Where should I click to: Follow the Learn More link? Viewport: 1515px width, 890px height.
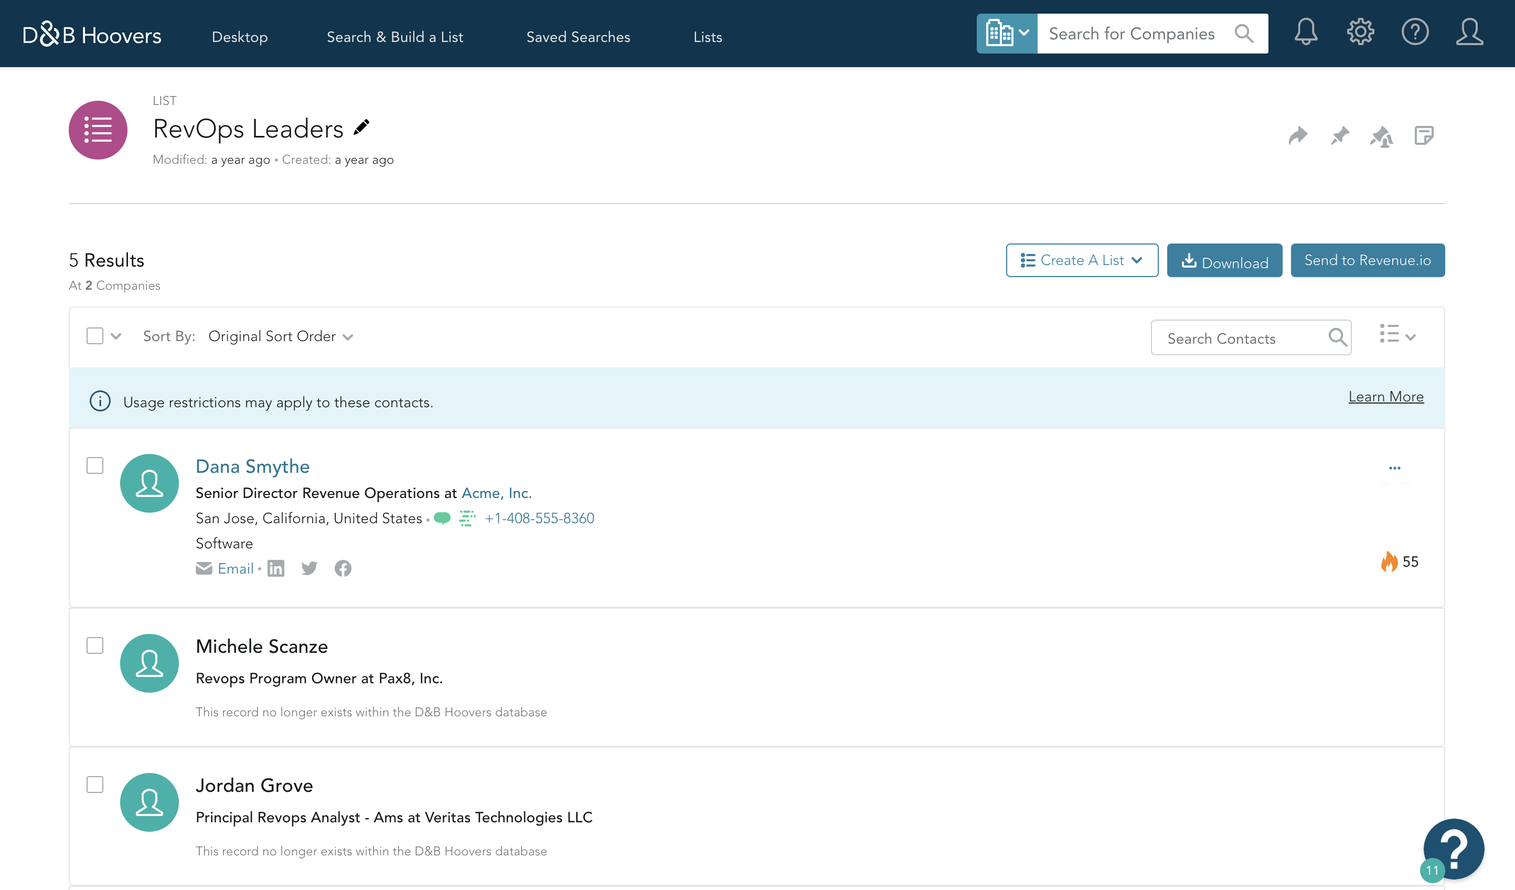point(1385,397)
